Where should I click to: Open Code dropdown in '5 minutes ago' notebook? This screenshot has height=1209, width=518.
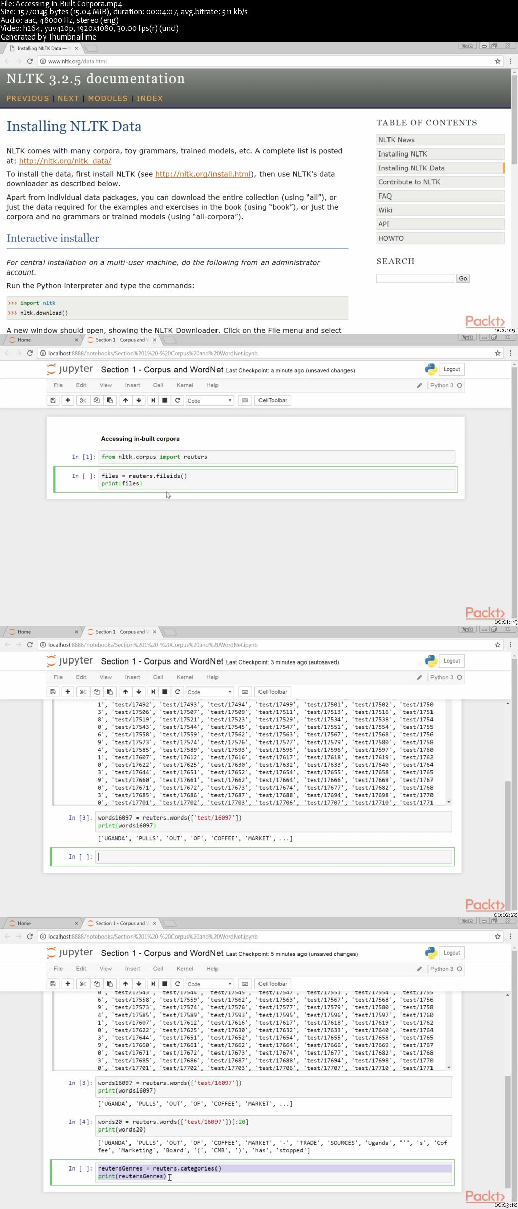pos(209,984)
